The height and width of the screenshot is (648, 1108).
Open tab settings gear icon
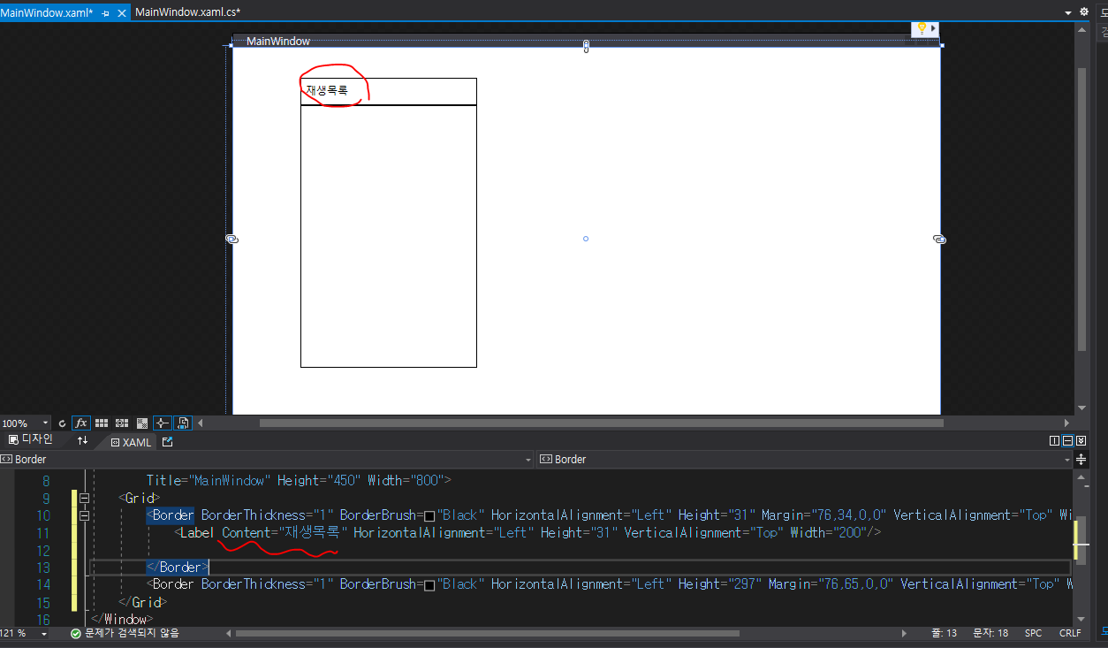[x=1084, y=11]
